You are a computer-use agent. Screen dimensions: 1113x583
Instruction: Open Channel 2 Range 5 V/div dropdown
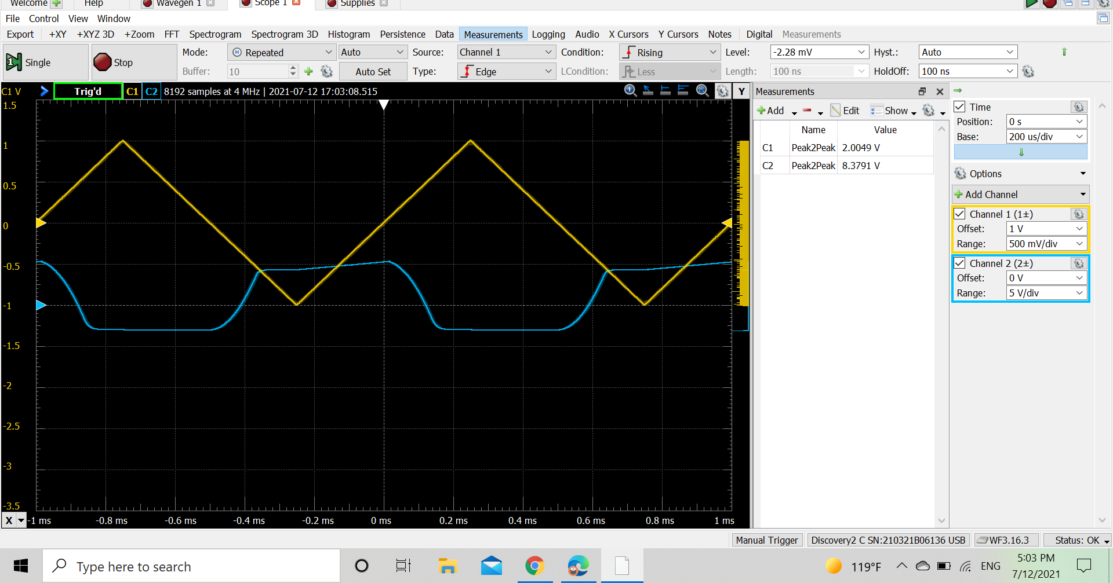click(x=1046, y=293)
